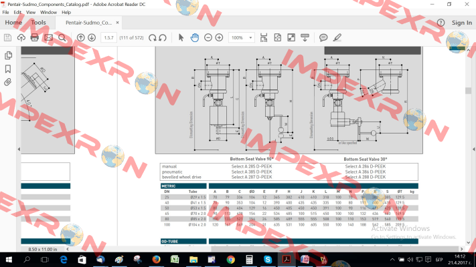This screenshot has width=476, height=267.
Task: Open the Help menu
Action: (x=66, y=13)
